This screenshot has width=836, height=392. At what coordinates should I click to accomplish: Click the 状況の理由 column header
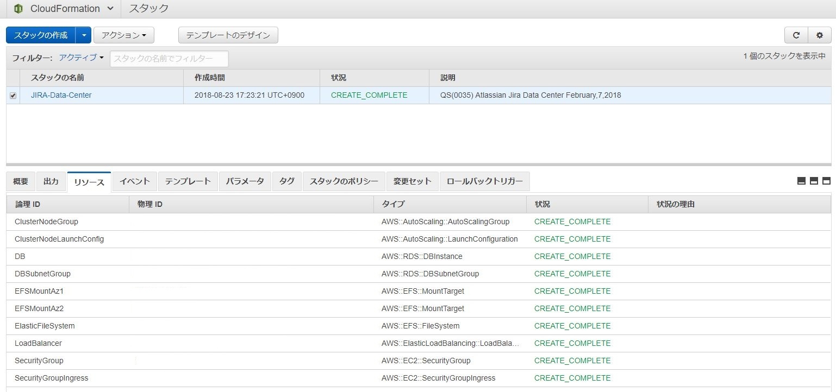pos(739,204)
